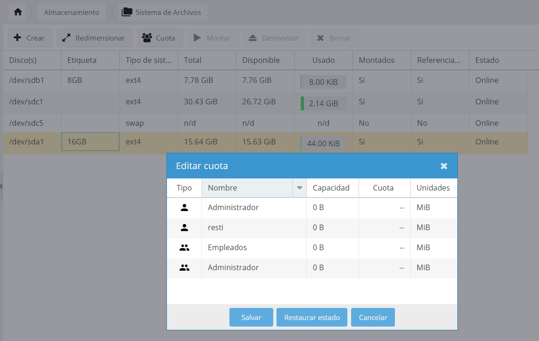Edit the quota value for Administrador user
The image size is (539, 341).
(384, 207)
